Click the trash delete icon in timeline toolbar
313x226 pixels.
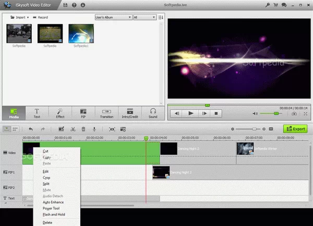point(84,129)
